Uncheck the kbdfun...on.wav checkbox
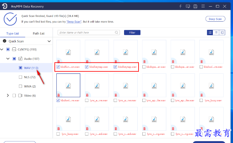This screenshot has height=143, width=233. (x=58, y=67)
